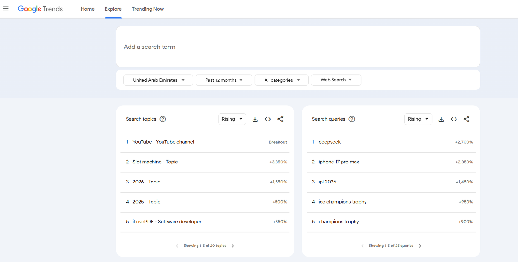Download Search topics data as CSV
The width and height of the screenshot is (518, 262).
click(x=255, y=119)
